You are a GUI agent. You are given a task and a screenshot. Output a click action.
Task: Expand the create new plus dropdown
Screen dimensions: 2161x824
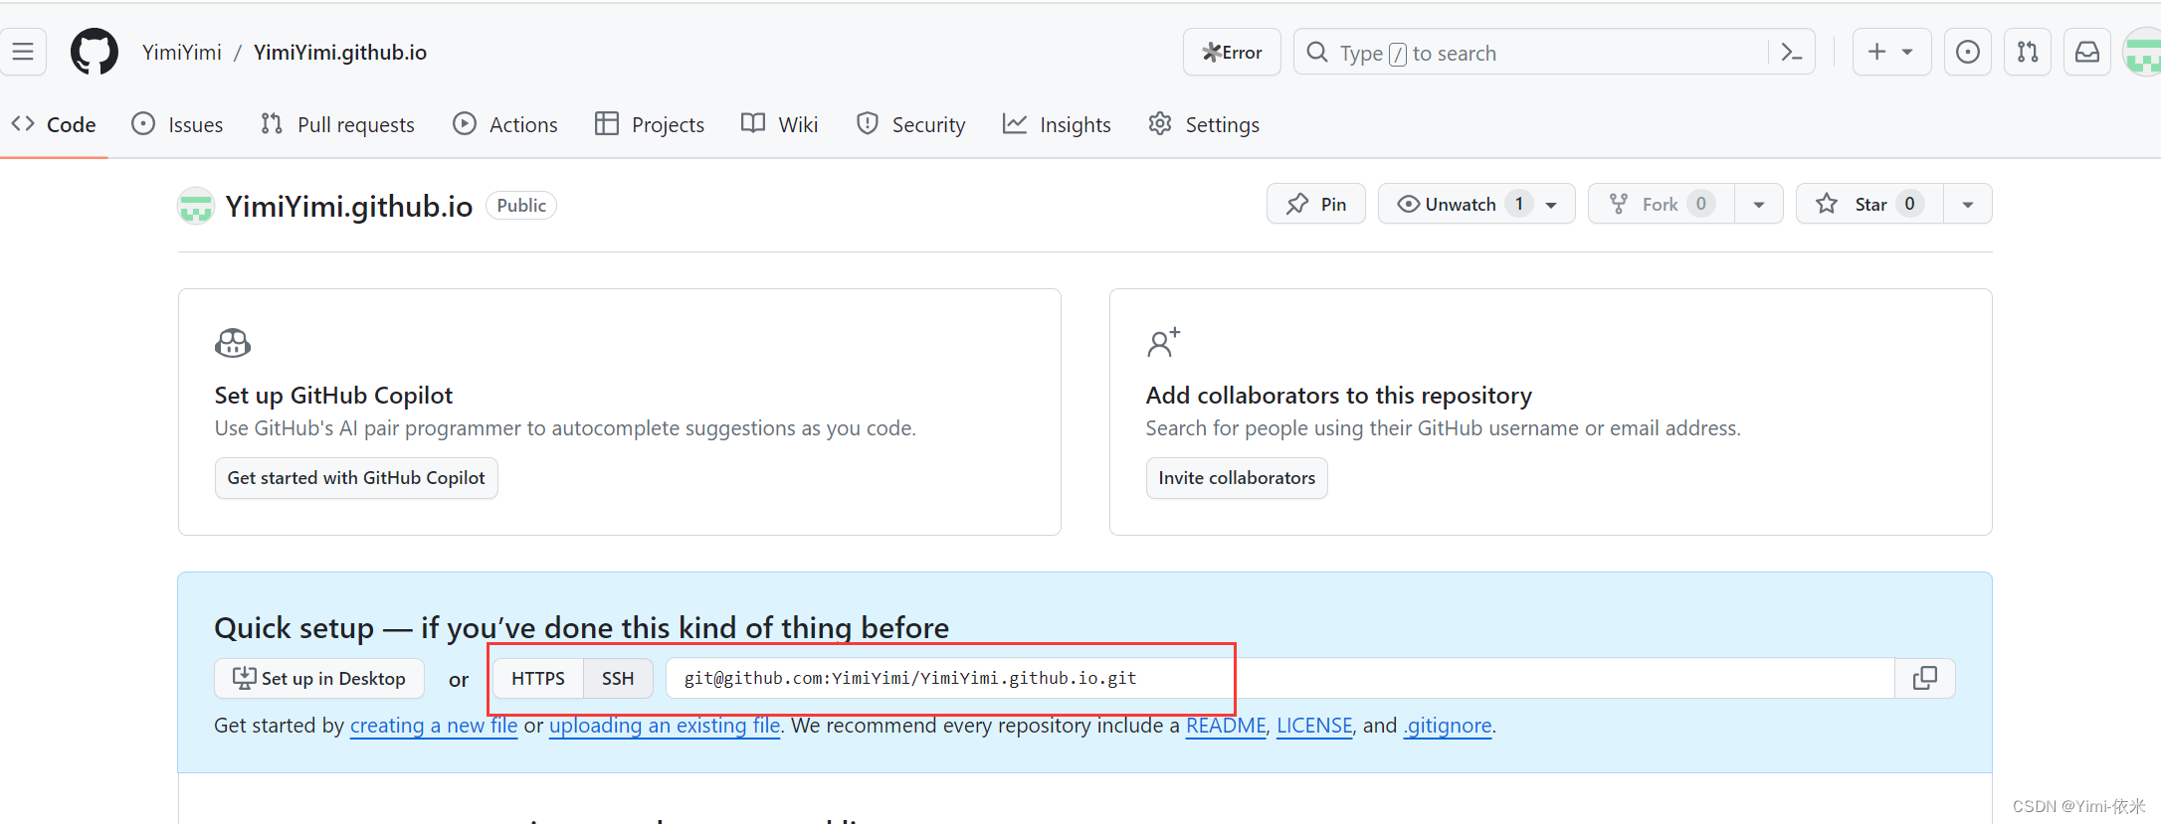tap(1891, 52)
